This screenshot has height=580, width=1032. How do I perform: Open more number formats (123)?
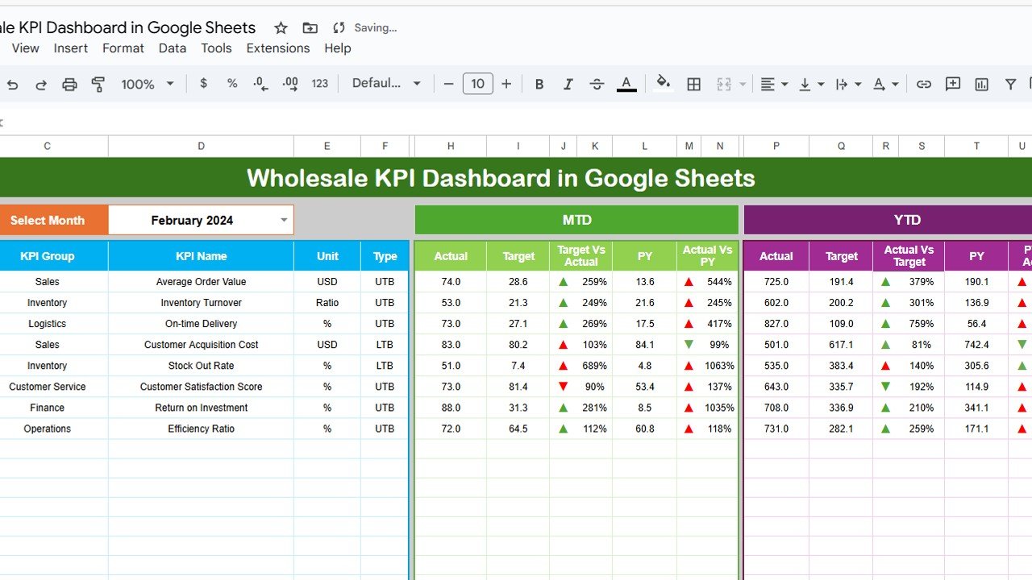320,83
